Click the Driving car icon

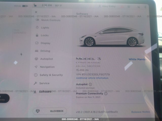tap(36, 51)
